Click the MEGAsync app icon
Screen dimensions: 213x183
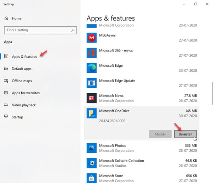coord(92,38)
